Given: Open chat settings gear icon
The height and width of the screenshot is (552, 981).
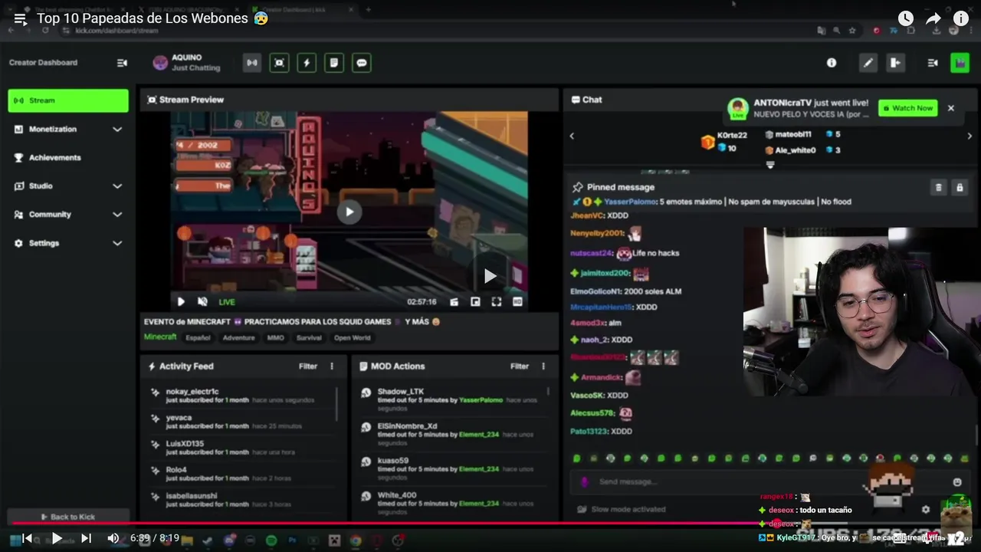Looking at the screenshot, I should pyautogui.click(x=925, y=509).
